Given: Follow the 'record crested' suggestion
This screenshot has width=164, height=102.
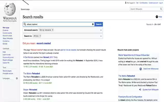Looking at the screenshot, I should coord(44,43).
